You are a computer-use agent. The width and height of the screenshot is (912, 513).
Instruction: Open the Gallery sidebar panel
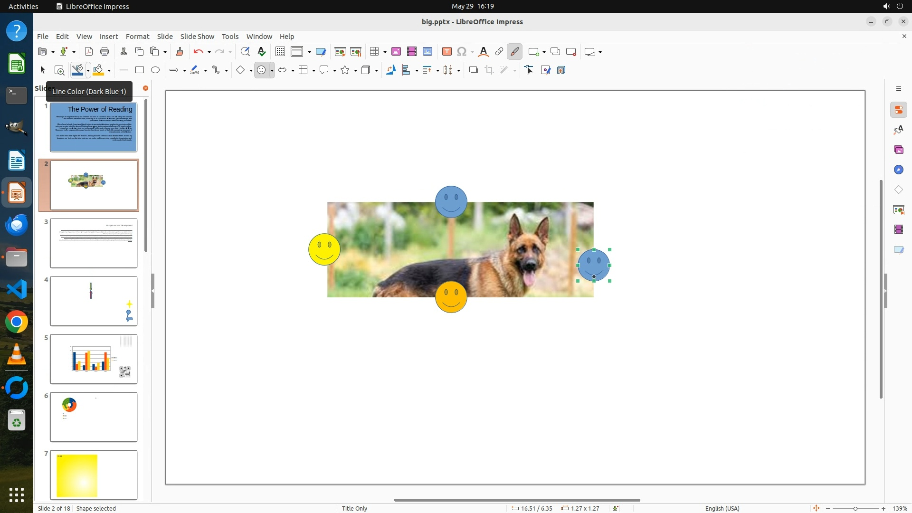(898, 150)
